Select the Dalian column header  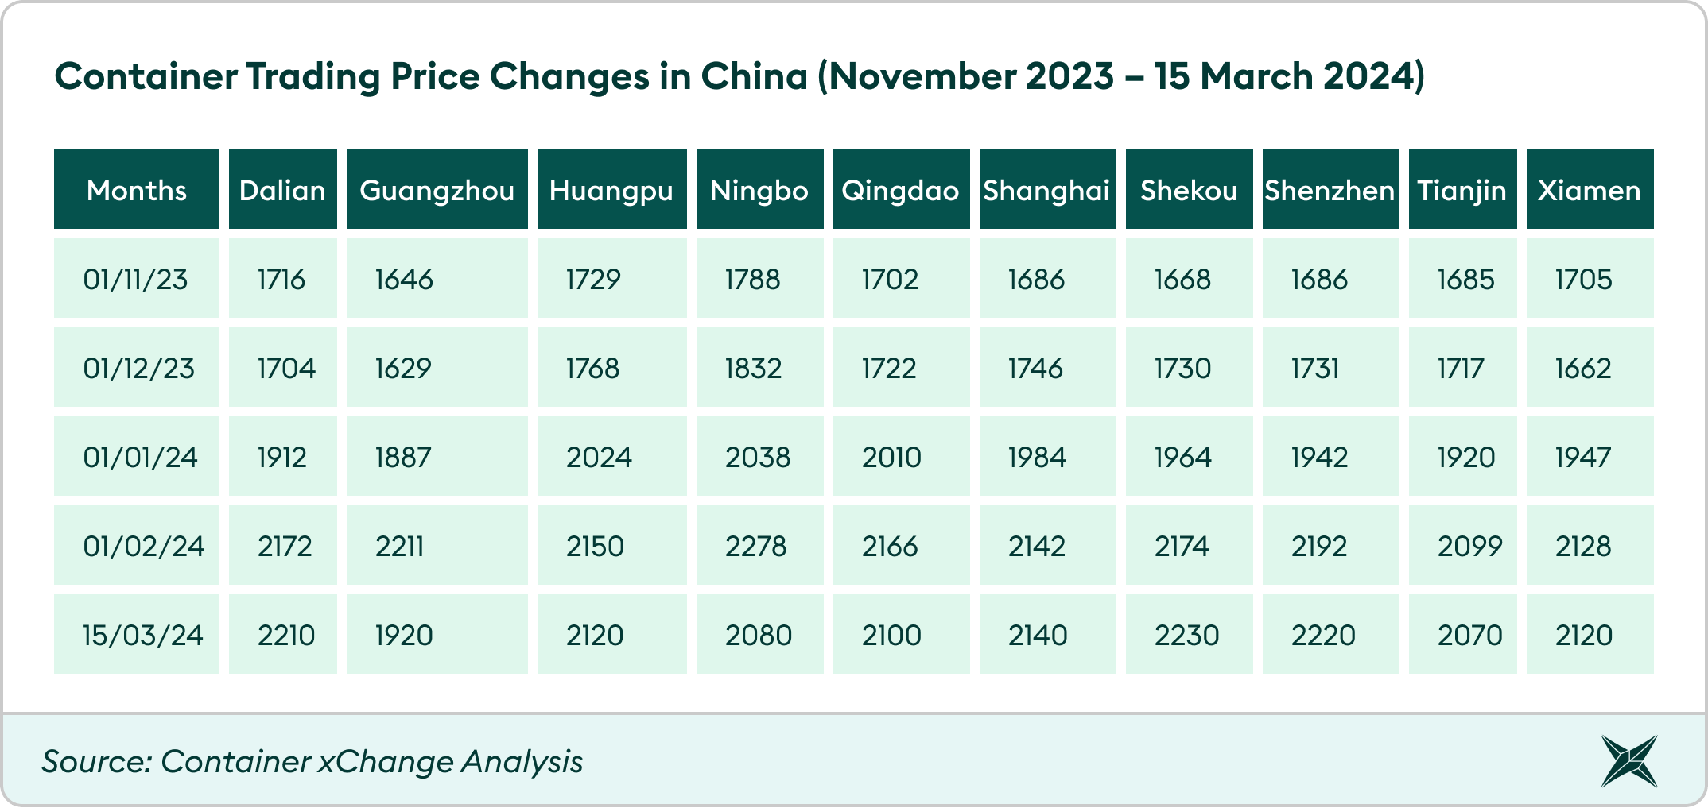coord(283,189)
